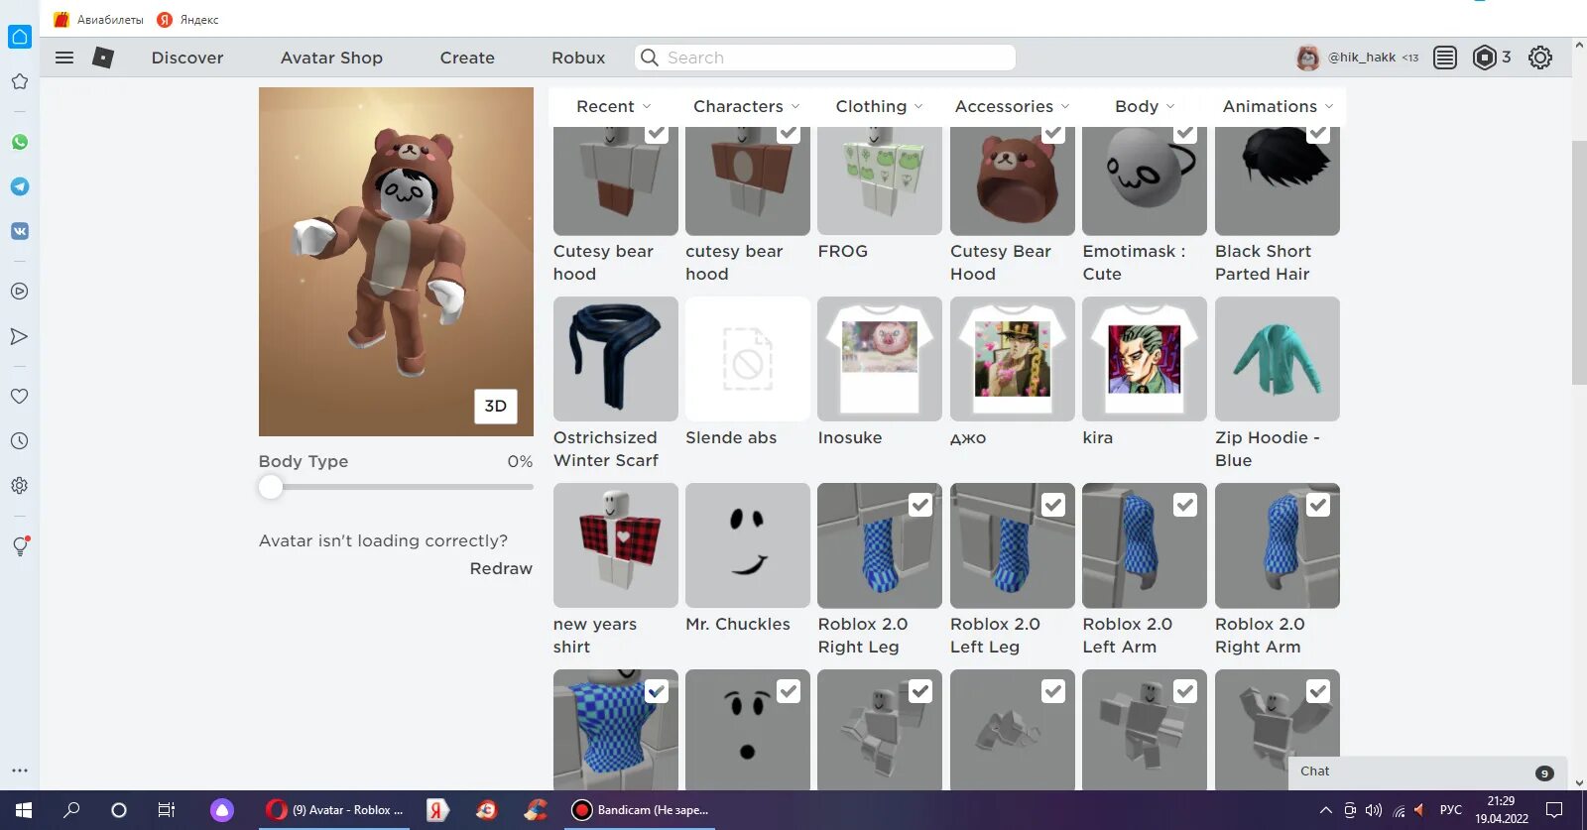Open Telegram in browser sidebar

click(19, 186)
